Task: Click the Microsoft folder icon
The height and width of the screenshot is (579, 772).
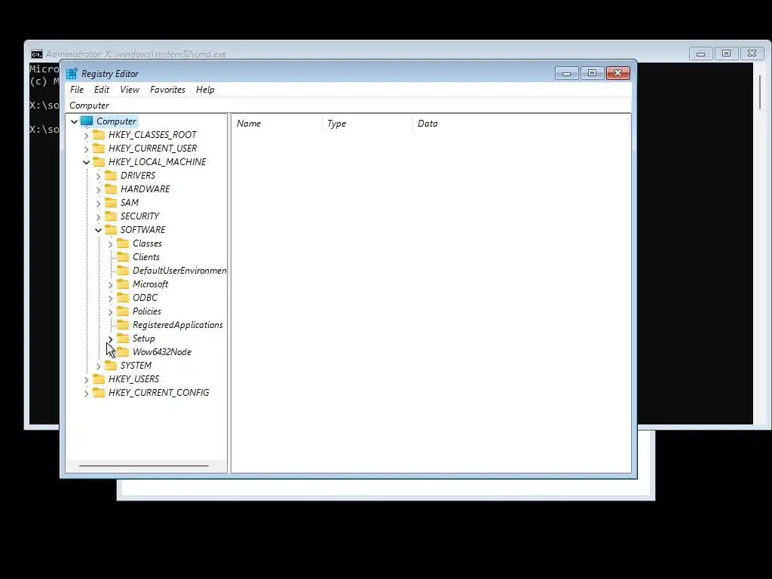Action: (x=123, y=284)
